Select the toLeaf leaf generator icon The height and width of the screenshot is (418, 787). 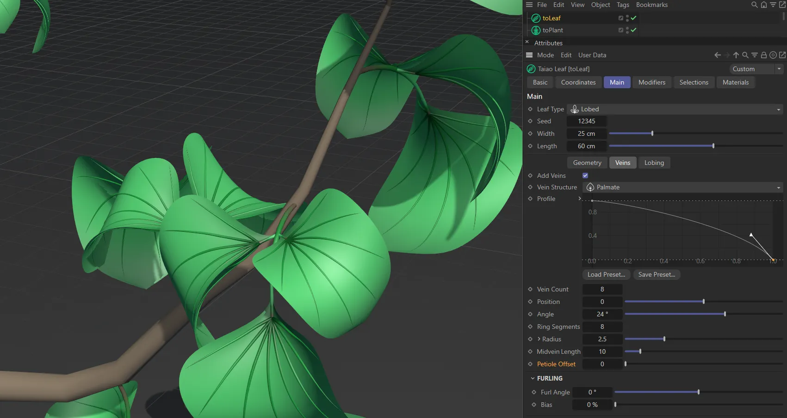pyautogui.click(x=536, y=18)
